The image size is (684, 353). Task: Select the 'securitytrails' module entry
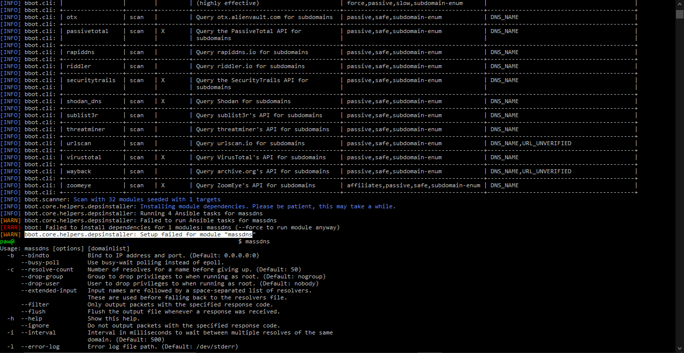90,80
